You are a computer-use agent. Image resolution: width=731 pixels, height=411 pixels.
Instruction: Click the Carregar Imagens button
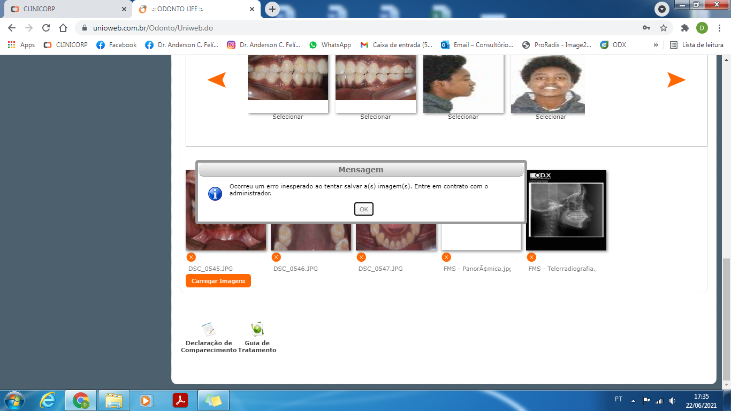pos(218,281)
